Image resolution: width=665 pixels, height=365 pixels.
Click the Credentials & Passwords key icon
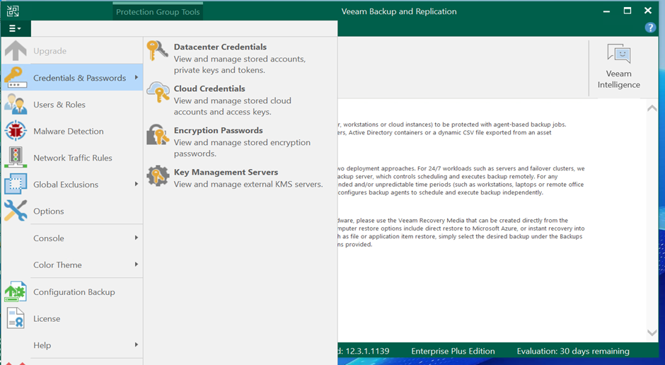pos(16,78)
